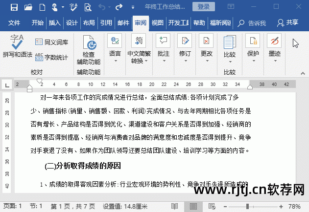Switch to Print Layout view icon

click(x=193, y=206)
